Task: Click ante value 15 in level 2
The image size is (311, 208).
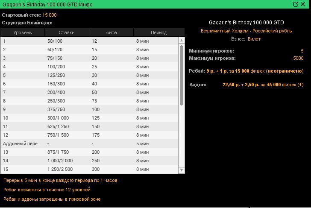Action: pyautogui.click(x=94, y=50)
